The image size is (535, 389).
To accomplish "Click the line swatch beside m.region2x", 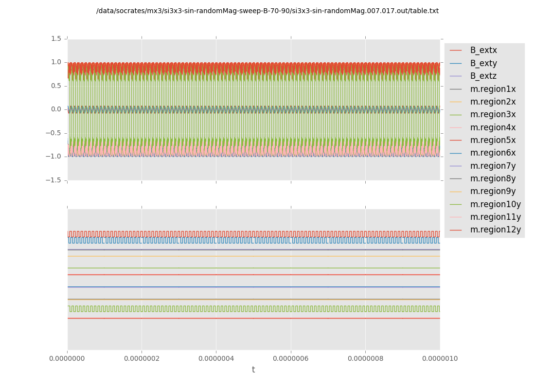I will tap(456, 102).
